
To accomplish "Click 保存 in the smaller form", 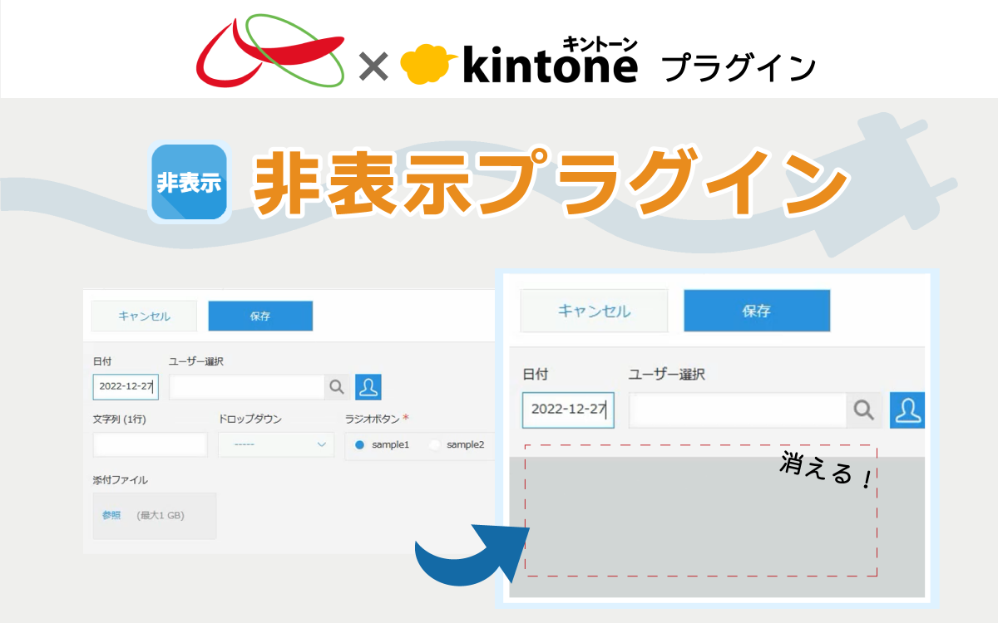I will click(x=260, y=316).
